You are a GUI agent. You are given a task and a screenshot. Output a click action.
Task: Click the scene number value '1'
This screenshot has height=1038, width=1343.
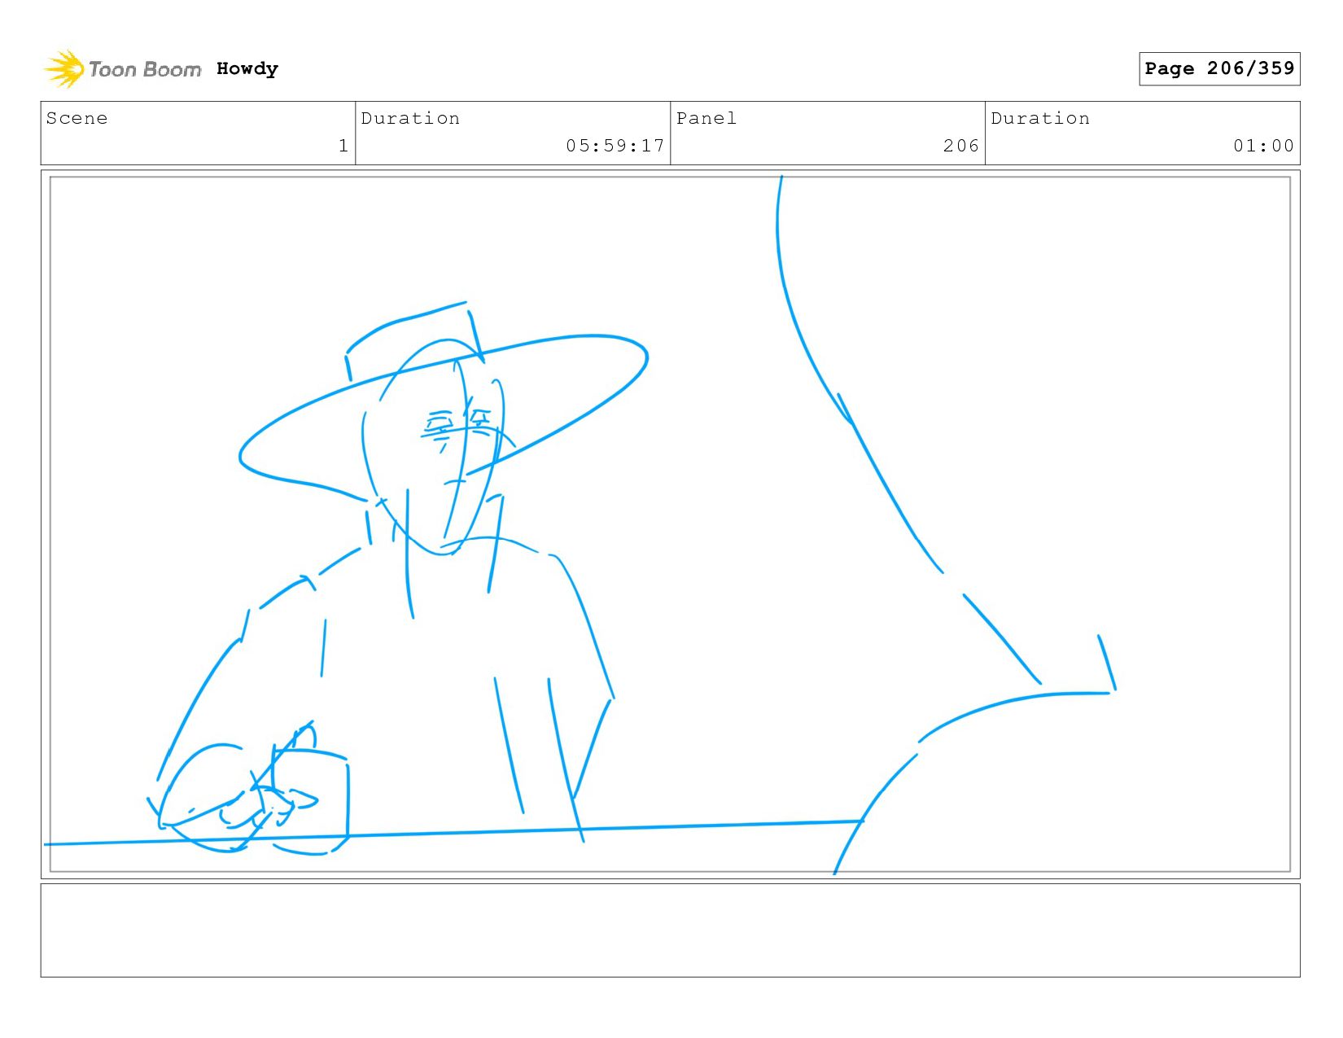click(343, 146)
